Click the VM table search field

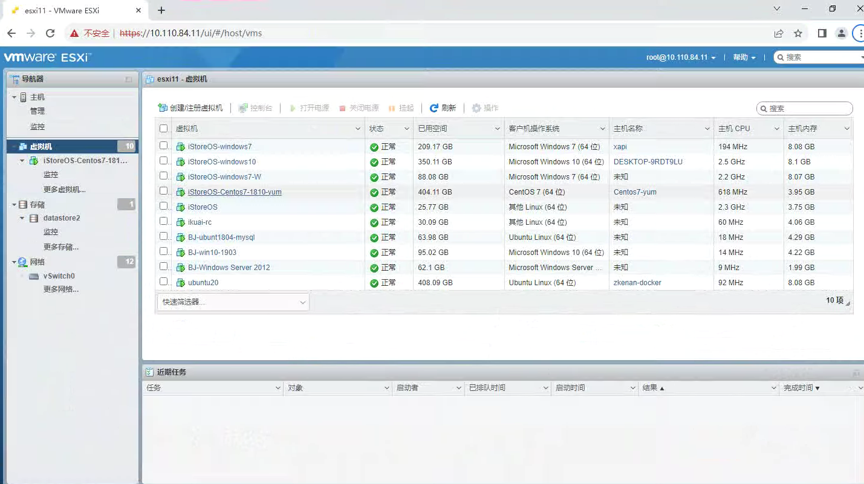(805, 109)
